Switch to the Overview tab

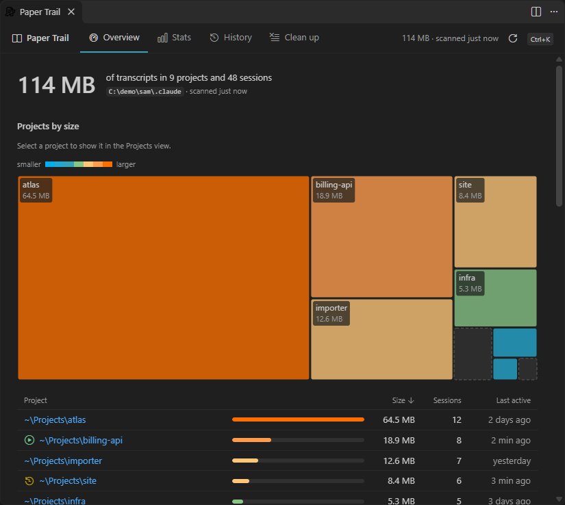click(x=114, y=38)
